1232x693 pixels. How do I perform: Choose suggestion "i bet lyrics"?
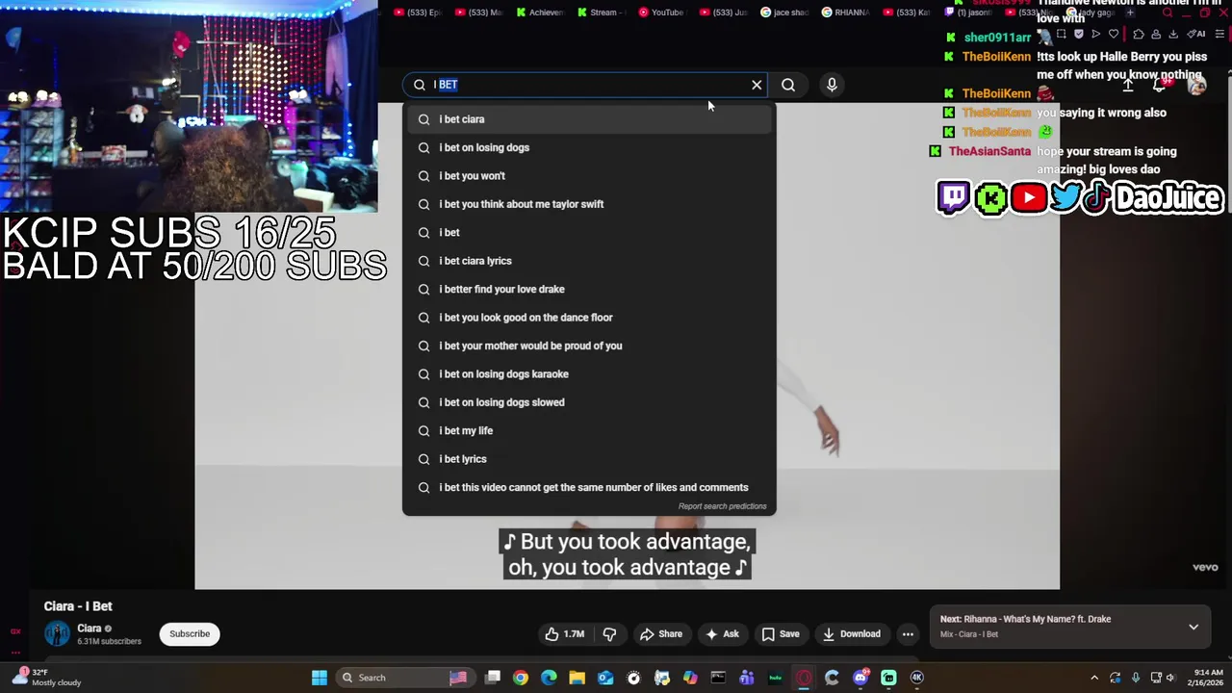click(x=588, y=459)
